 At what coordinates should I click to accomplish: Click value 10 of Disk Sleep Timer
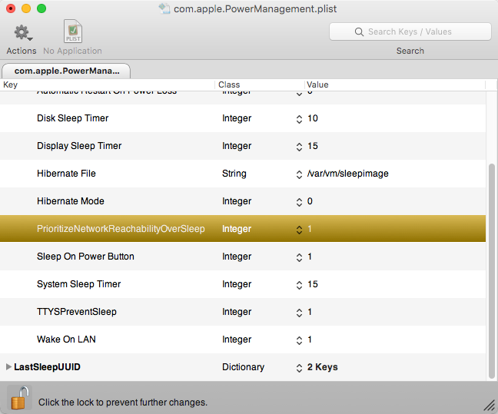pyautogui.click(x=313, y=118)
